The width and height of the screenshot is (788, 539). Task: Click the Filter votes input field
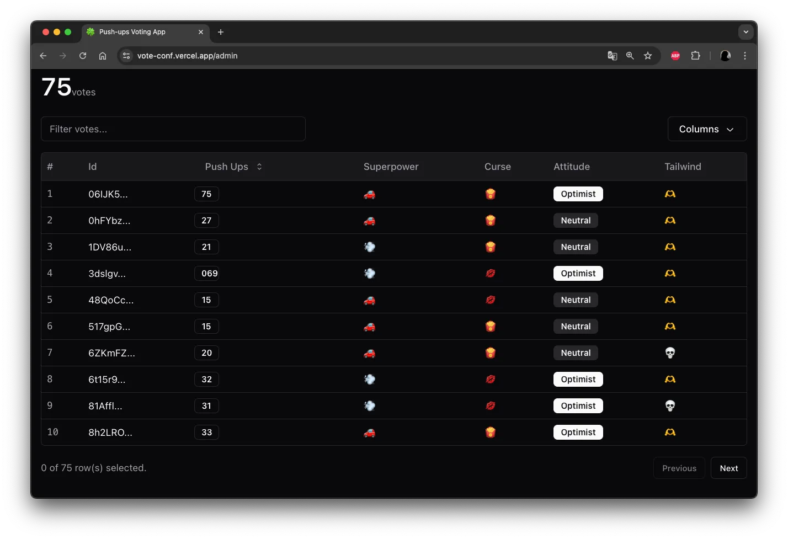click(173, 129)
